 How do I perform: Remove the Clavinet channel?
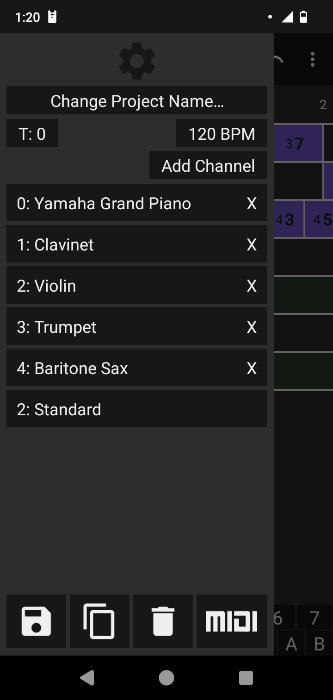pyautogui.click(x=251, y=244)
